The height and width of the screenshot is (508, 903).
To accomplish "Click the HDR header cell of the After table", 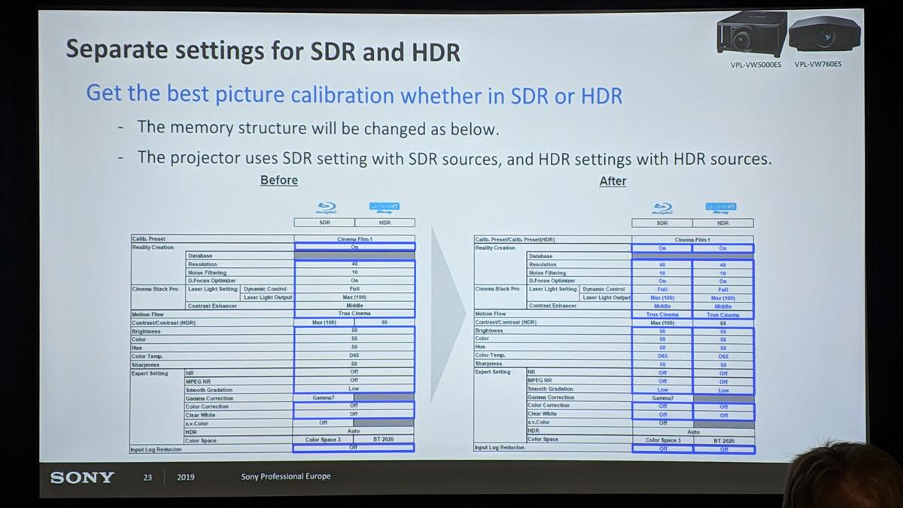I will (723, 223).
